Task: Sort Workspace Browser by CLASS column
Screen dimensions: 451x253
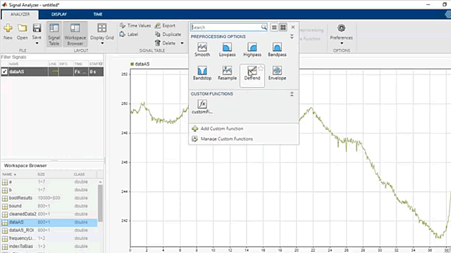Action: click(x=79, y=174)
